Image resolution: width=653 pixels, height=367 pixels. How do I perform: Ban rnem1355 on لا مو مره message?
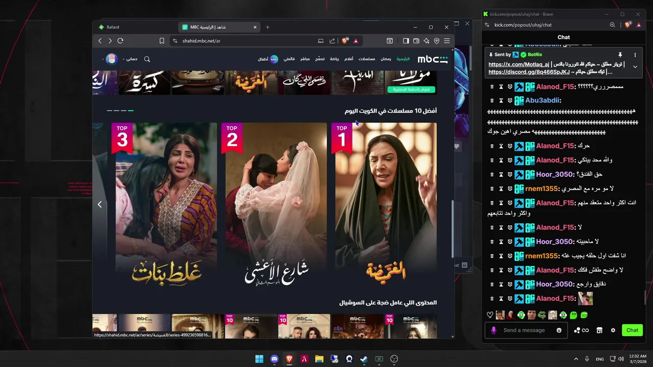[510, 189]
